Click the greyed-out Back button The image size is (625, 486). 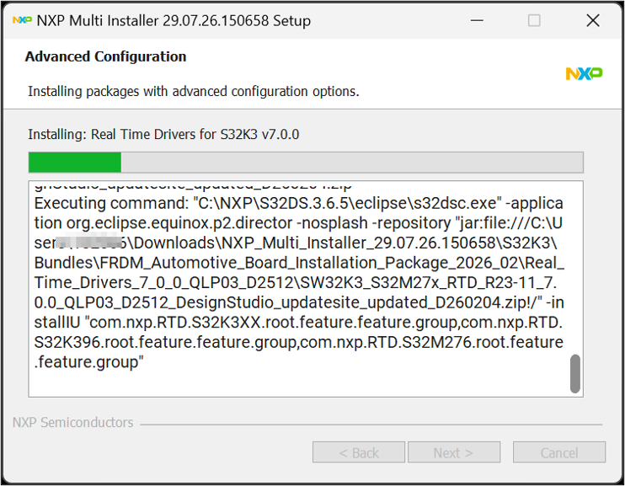(x=359, y=452)
